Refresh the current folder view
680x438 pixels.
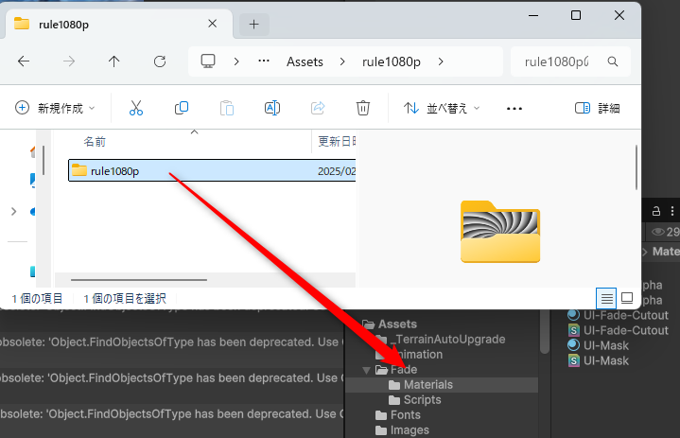tap(160, 61)
